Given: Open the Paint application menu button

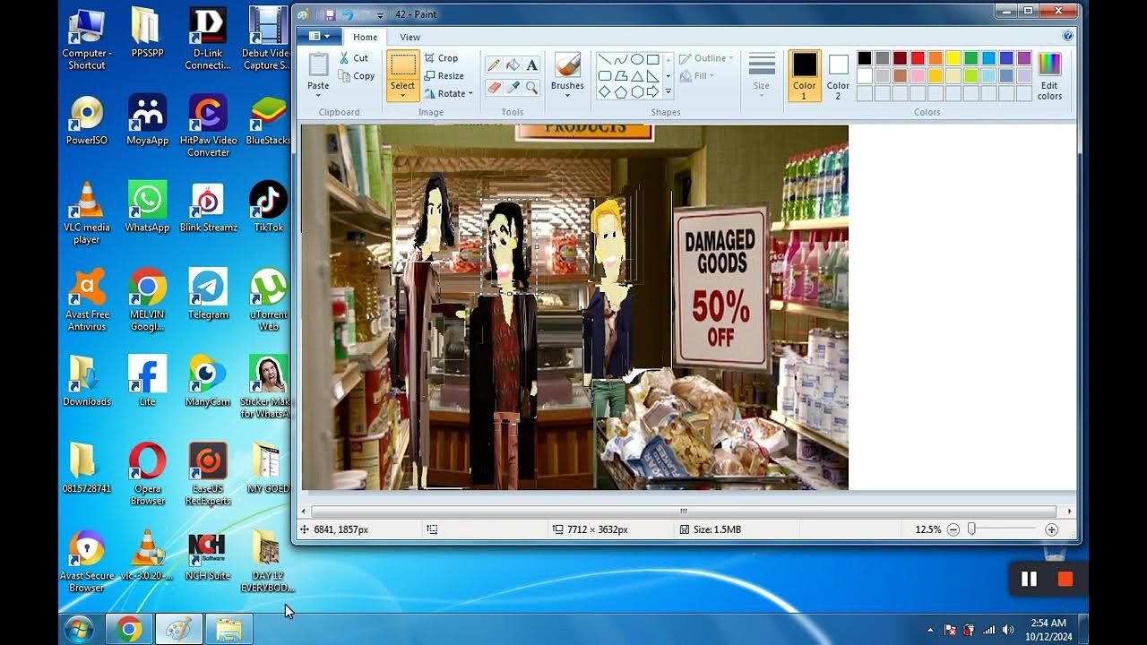Looking at the screenshot, I should pyautogui.click(x=318, y=37).
